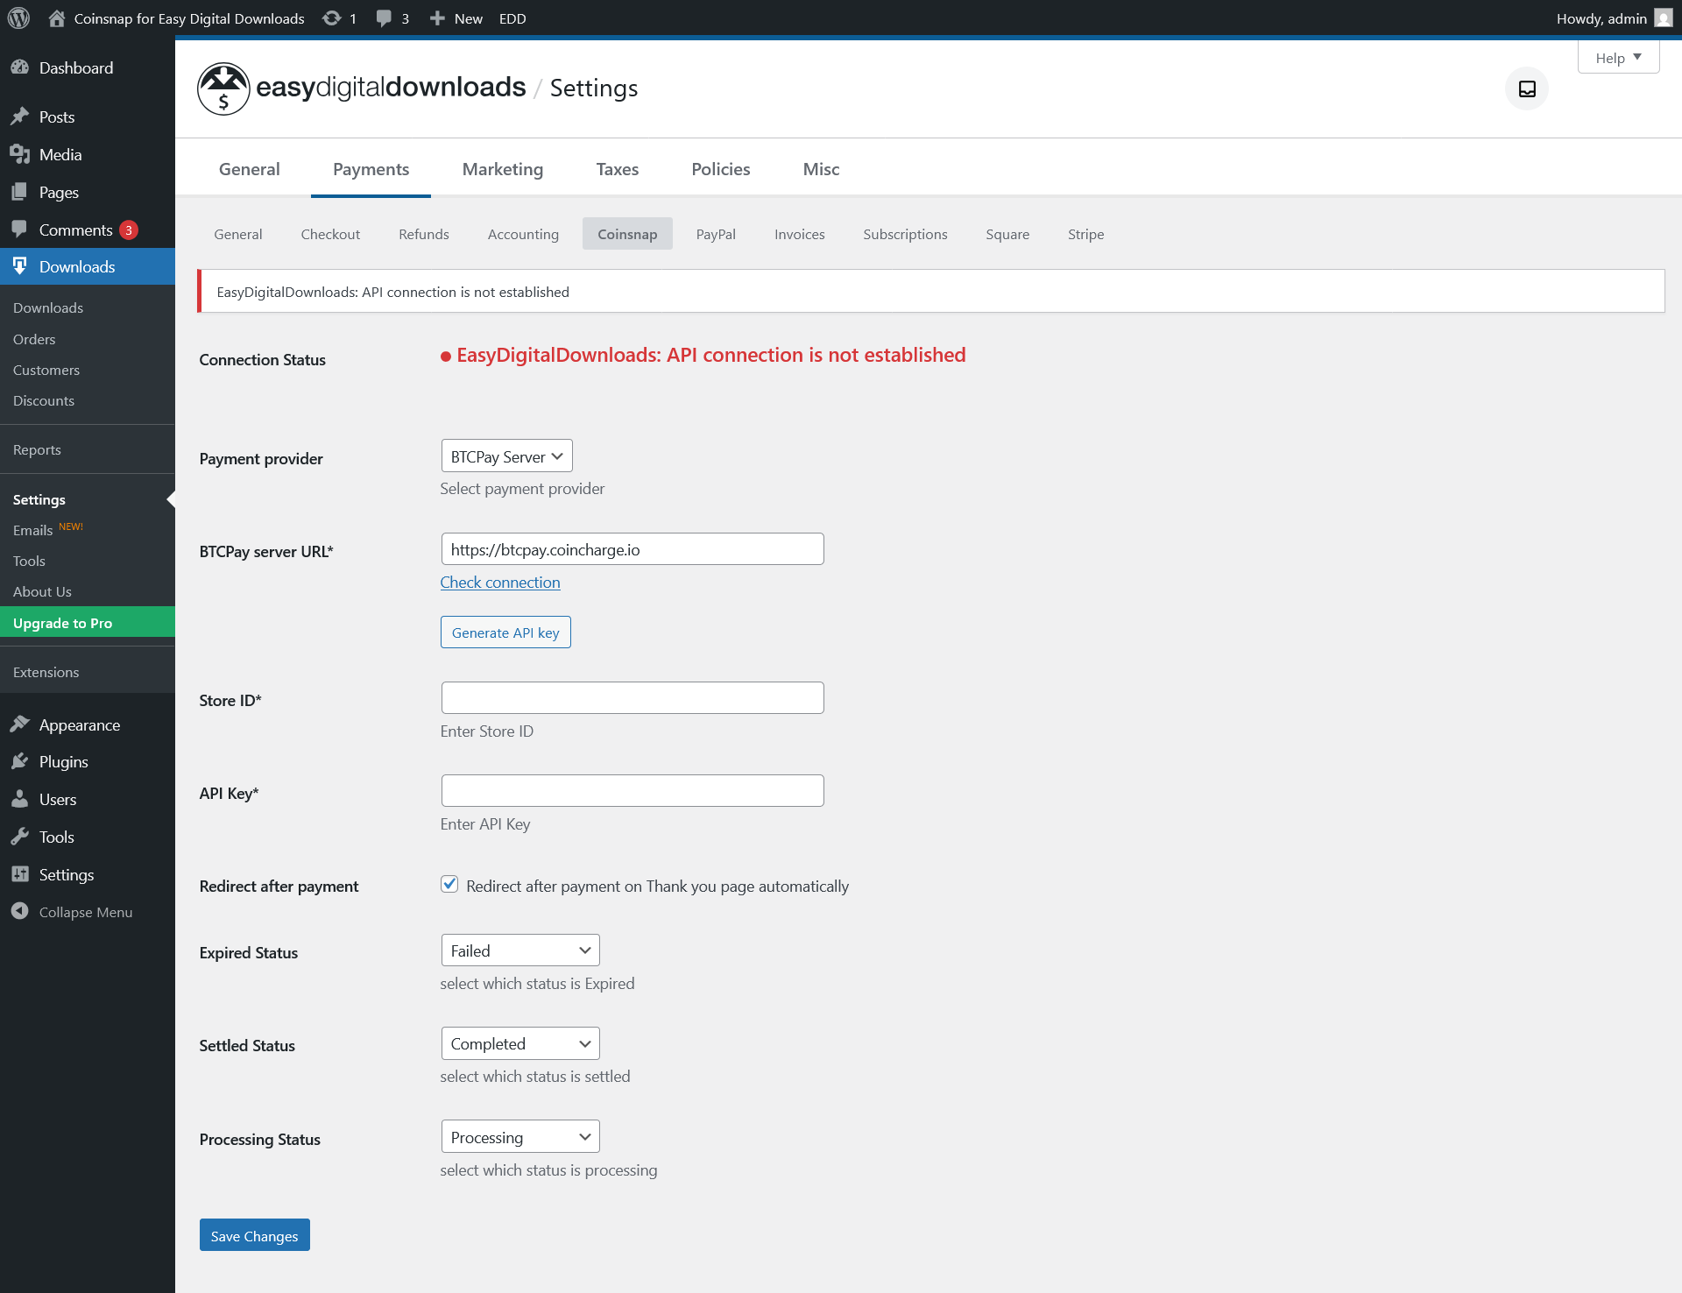Click the WordPress Settings sliders icon
Viewport: 1682px width, 1293px height.
20,874
